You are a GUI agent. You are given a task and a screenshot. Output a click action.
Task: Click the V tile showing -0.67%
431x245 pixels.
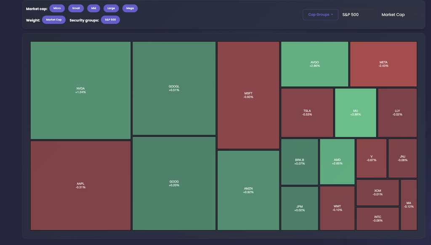371,158
